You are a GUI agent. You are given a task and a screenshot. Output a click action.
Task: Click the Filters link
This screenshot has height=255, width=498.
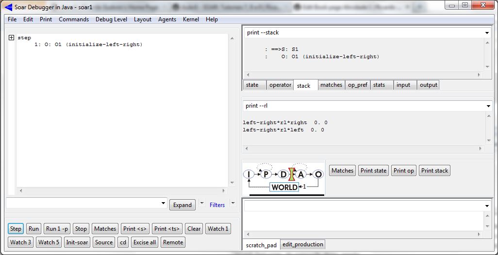pyautogui.click(x=217, y=205)
